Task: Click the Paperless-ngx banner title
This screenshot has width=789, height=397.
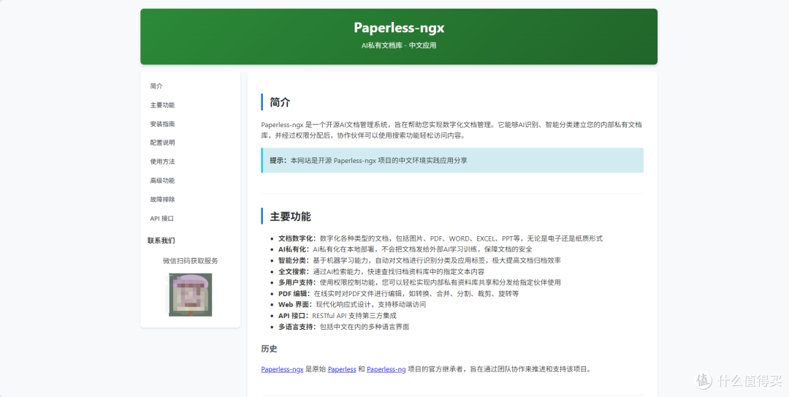Action: click(399, 27)
